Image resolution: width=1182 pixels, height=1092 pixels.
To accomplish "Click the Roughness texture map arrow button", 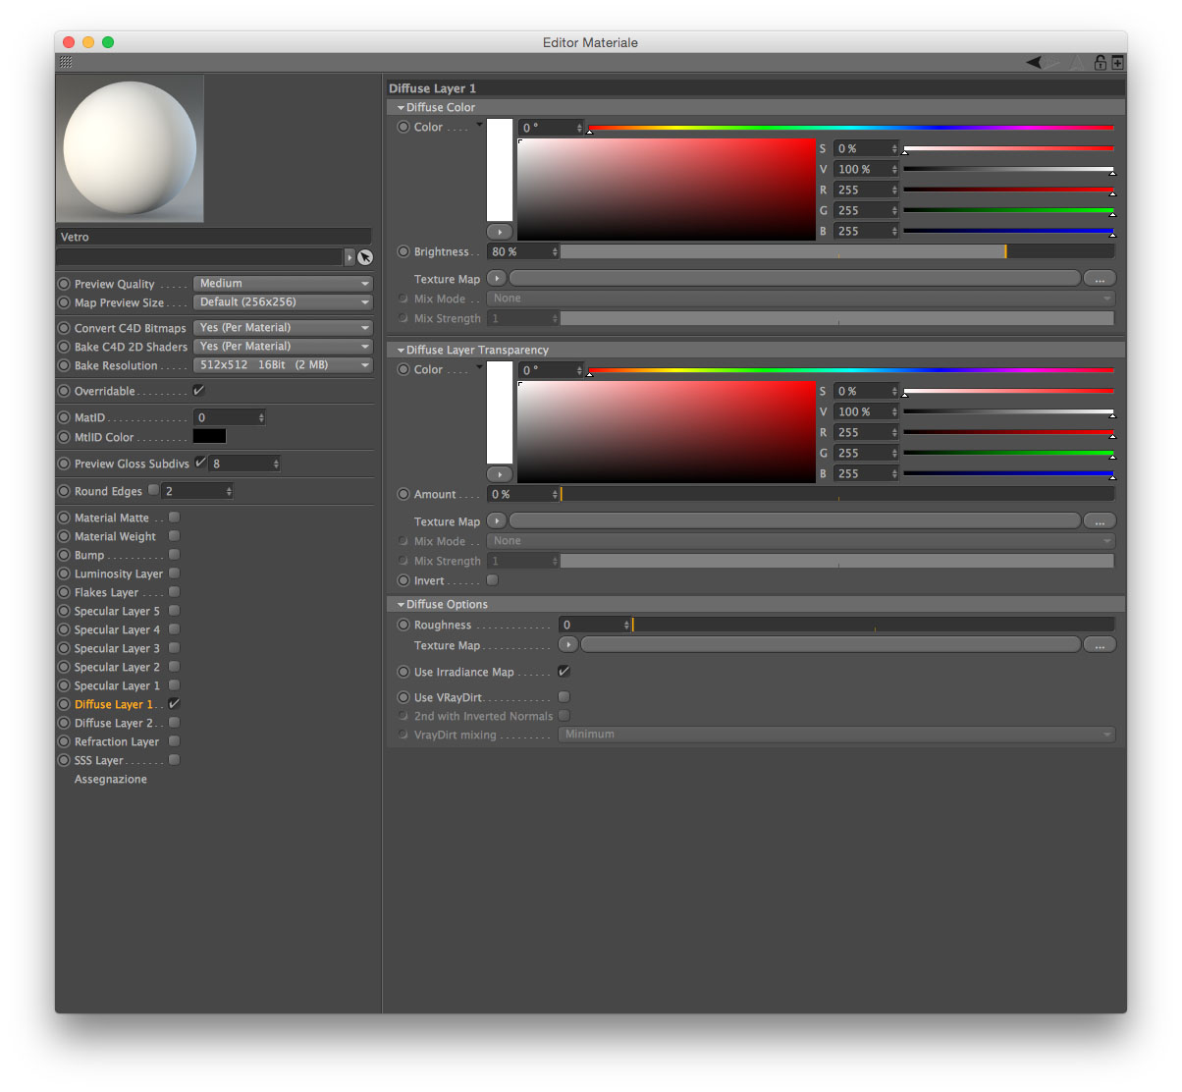I will [x=567, y=645].
